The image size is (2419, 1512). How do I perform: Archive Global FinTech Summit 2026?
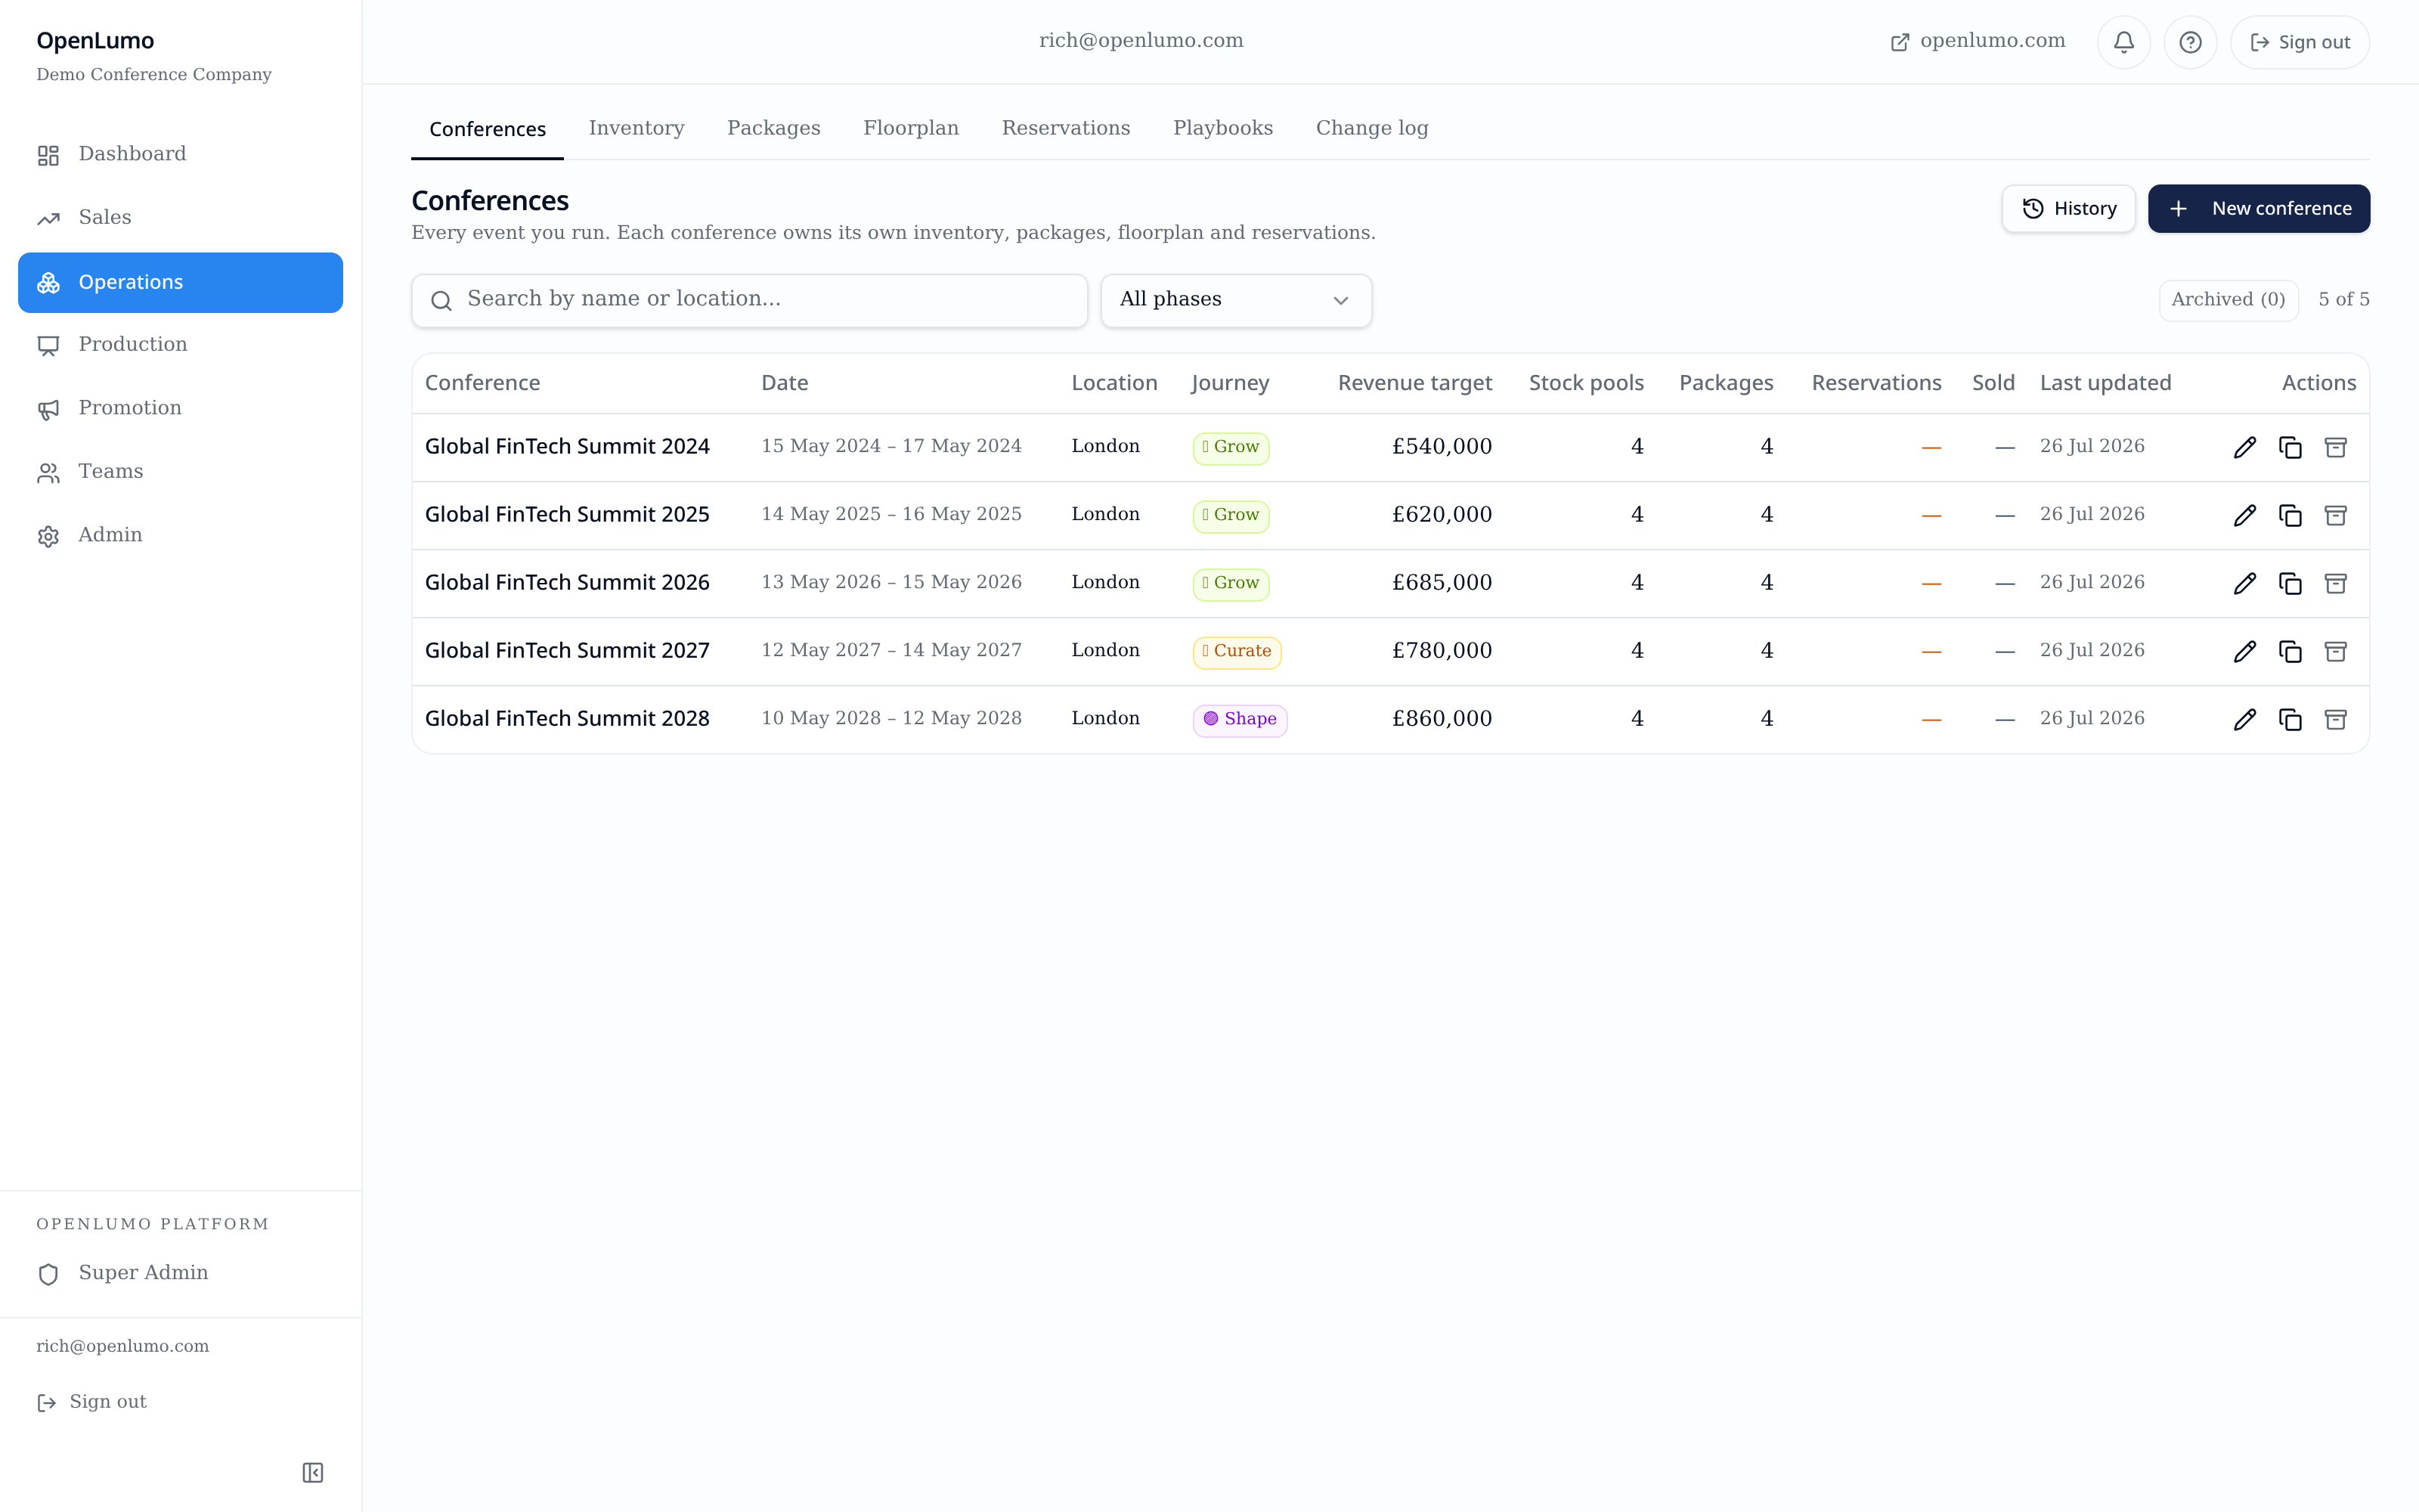coord(2335,583)
